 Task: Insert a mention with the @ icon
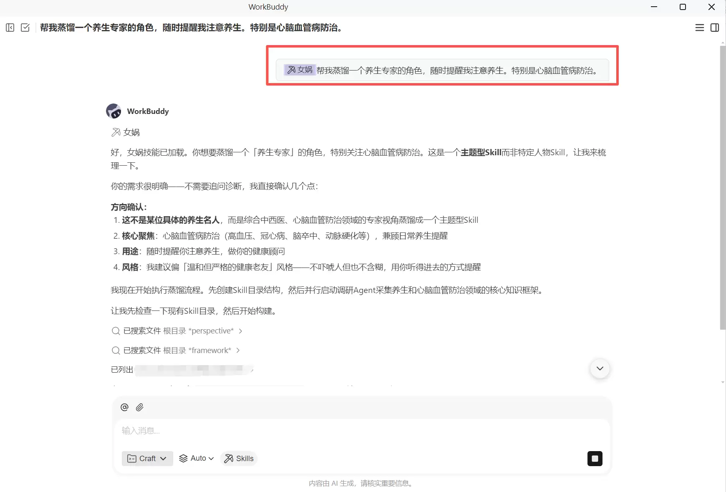tap(124, 407)
